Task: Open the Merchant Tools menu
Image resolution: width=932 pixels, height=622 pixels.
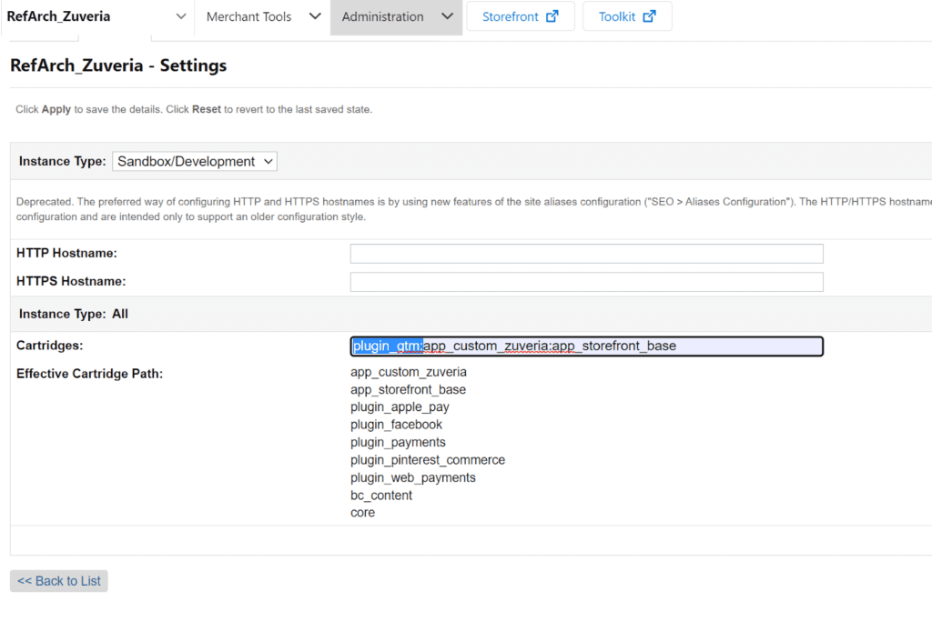Action: [x=248, y=16]
